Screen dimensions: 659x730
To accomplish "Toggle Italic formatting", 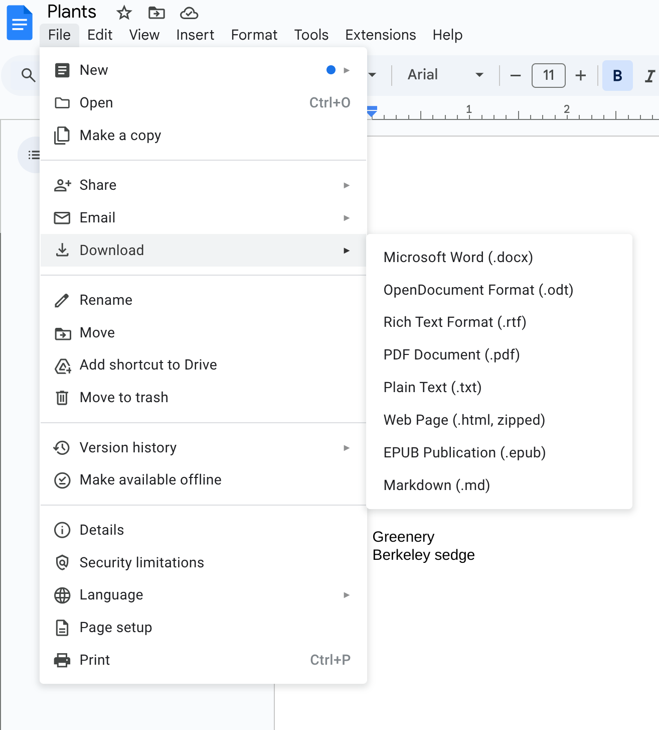I will point(649,76).
